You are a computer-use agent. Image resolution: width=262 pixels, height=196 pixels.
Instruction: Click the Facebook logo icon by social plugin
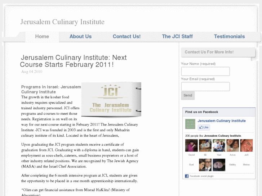pos(187,176)
